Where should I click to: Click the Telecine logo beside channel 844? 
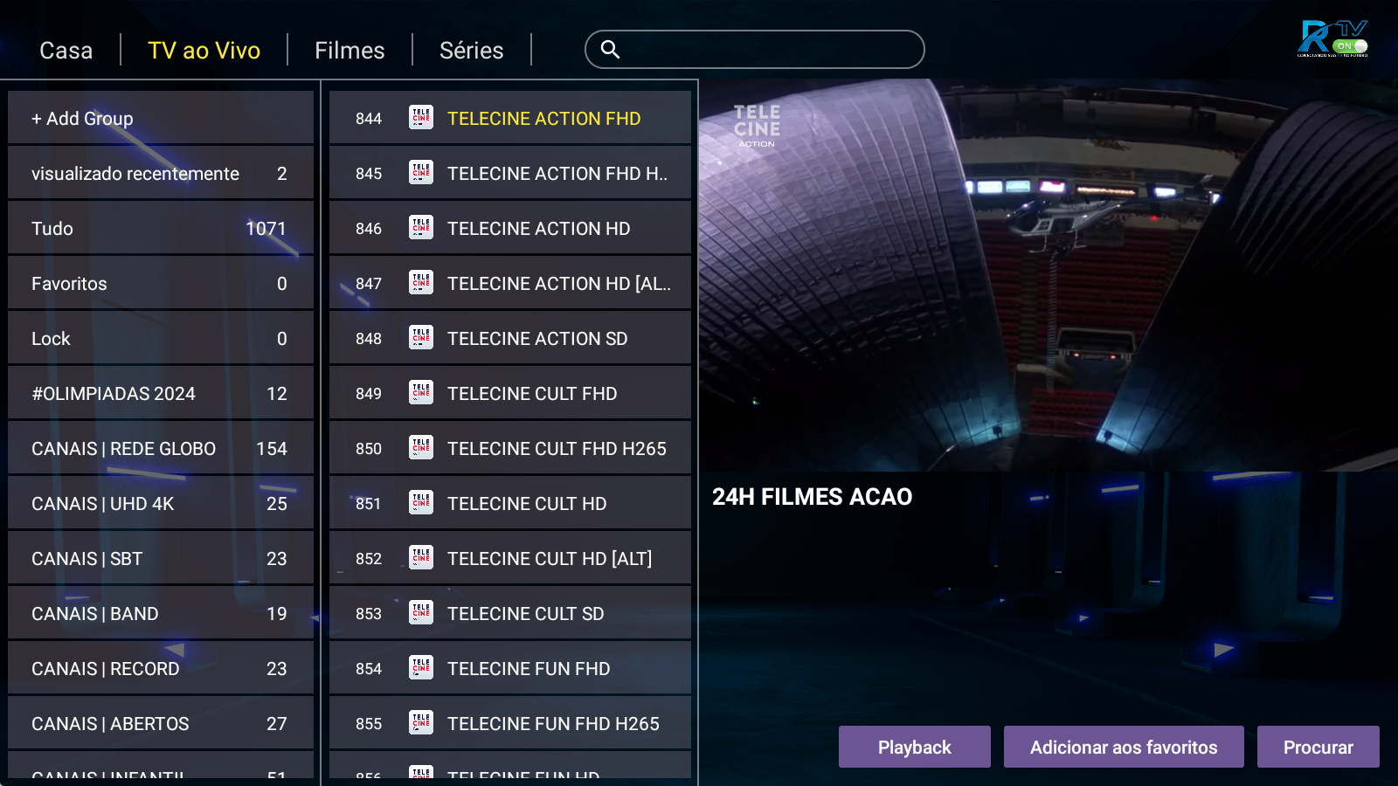(421, 118)
